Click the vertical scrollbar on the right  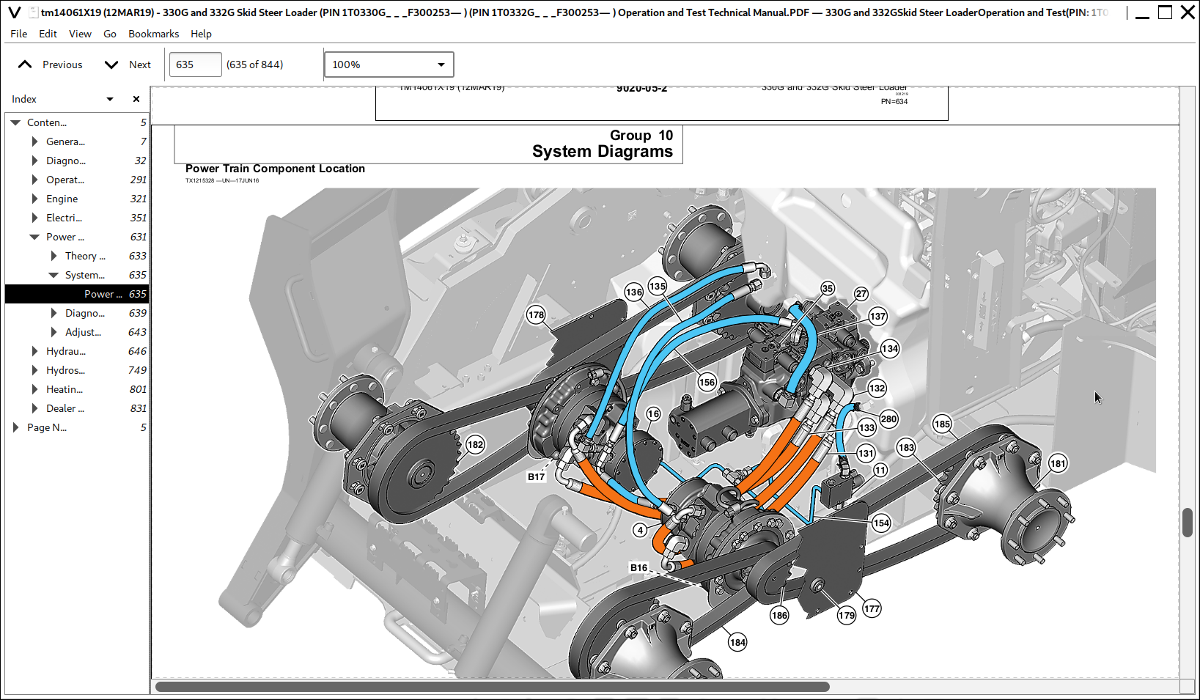[1186, 524]
